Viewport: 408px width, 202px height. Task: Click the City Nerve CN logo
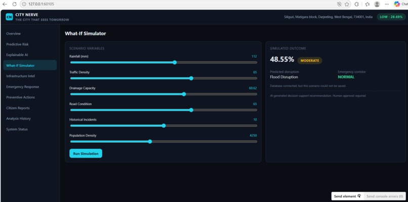click(x=9, y=17)
